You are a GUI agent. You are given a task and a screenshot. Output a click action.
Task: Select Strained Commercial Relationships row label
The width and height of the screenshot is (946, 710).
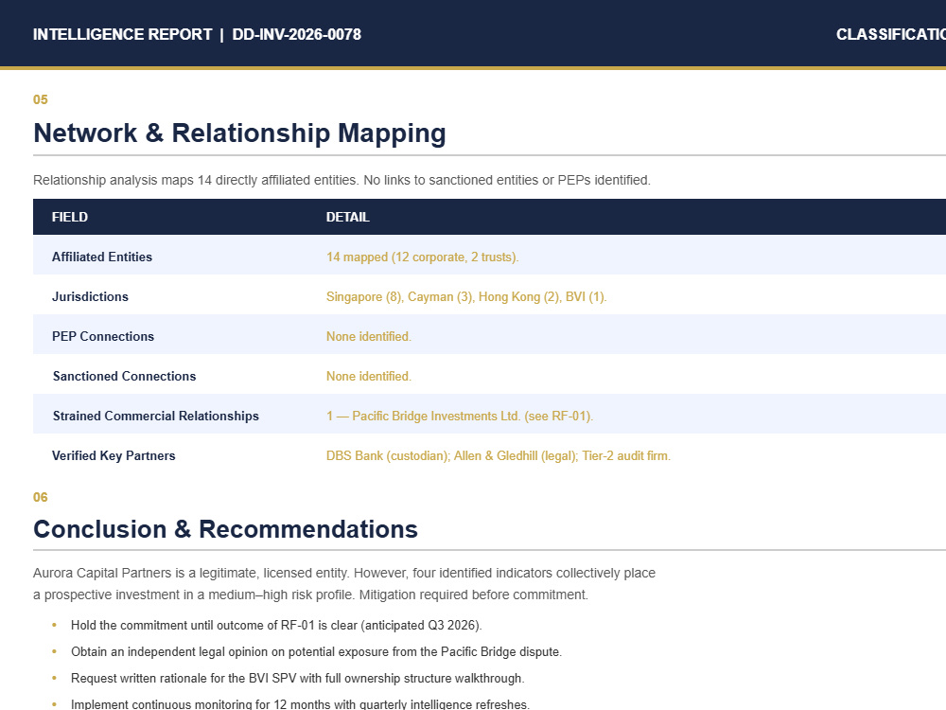(x=156, y=416)
